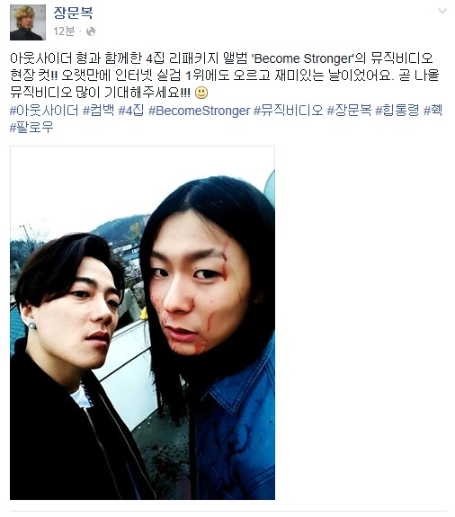Click the 'Become Stronger' album title text

(303, 58)
